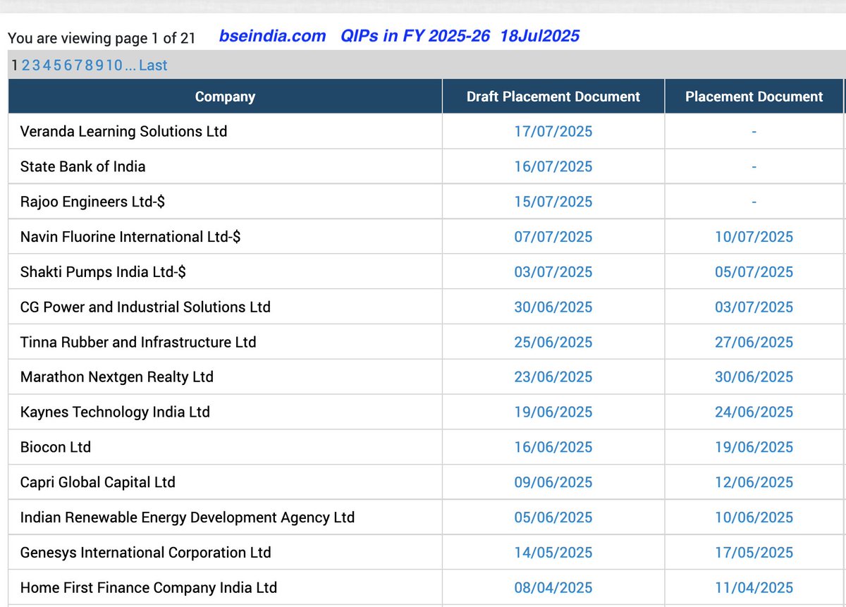Viewport: 846px width, 607px height.
Task: Open Capri Global draft dated 09/06/2025
Action: [553, 483]
